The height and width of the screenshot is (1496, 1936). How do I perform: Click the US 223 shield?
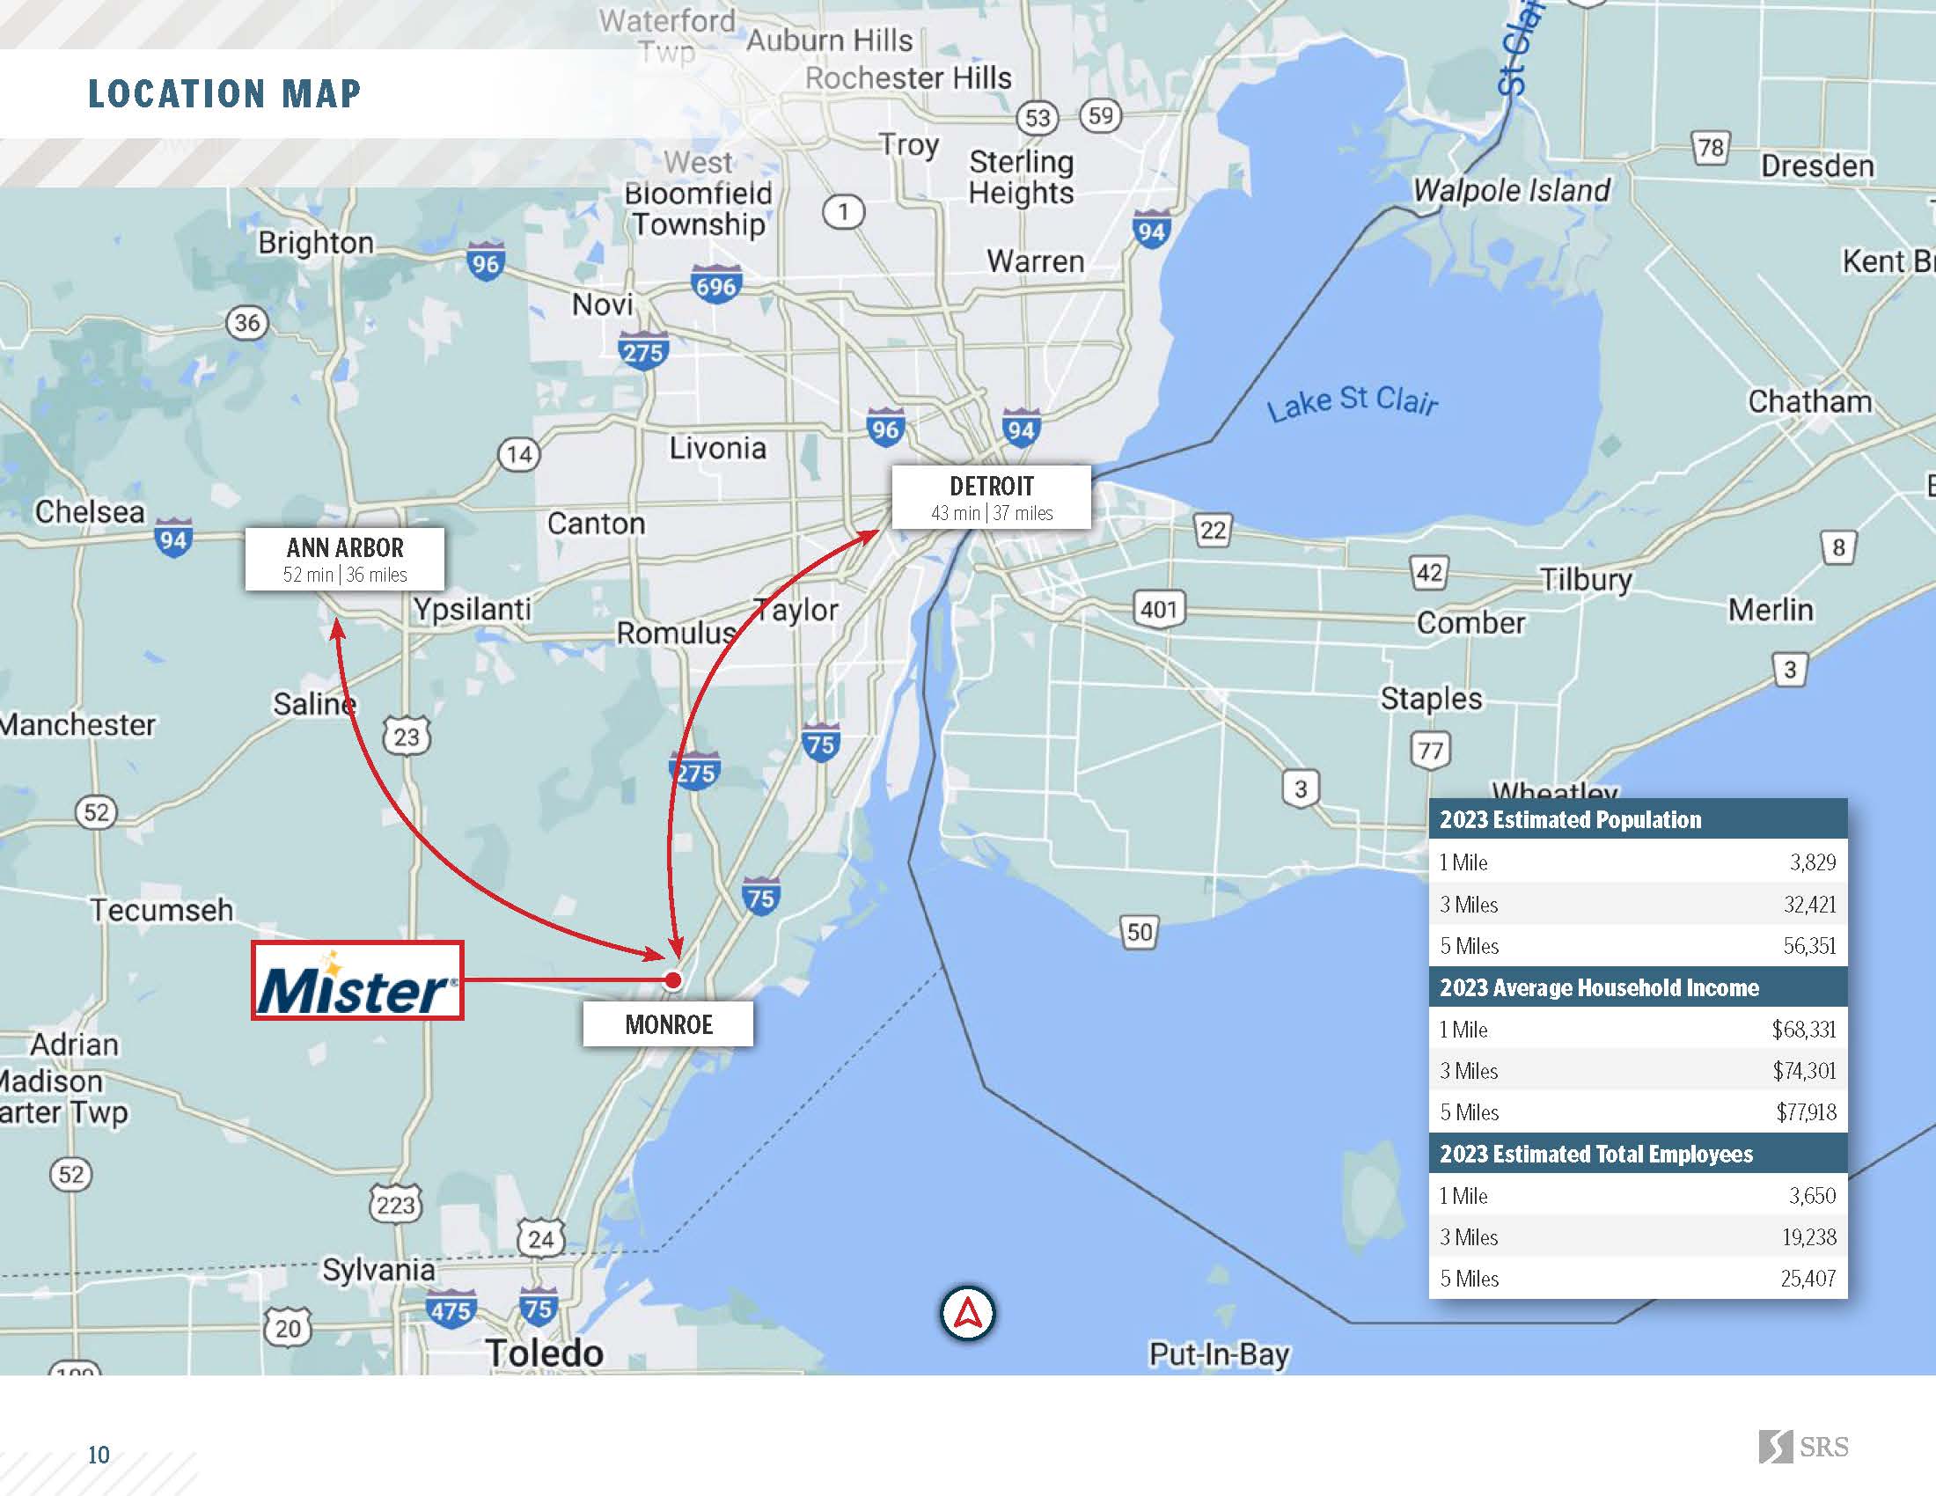395,1204
